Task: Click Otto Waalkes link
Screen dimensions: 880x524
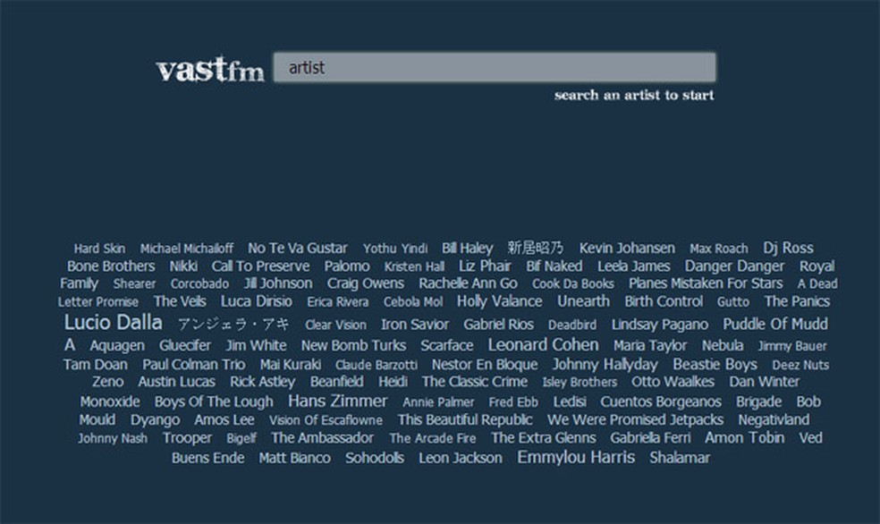Action: tap(673, 382)
